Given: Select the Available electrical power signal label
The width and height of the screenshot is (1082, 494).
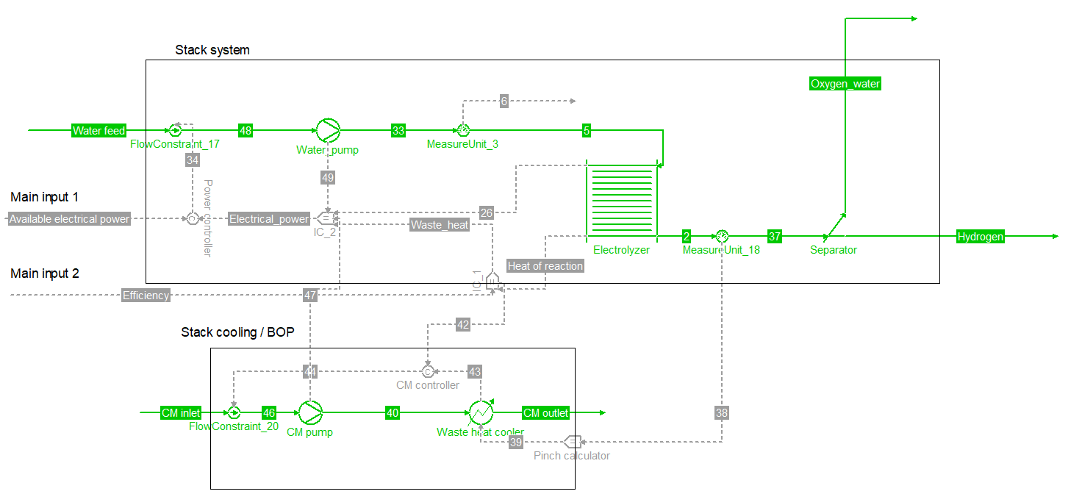Looking at the screenshot, I should pos(69,219).
